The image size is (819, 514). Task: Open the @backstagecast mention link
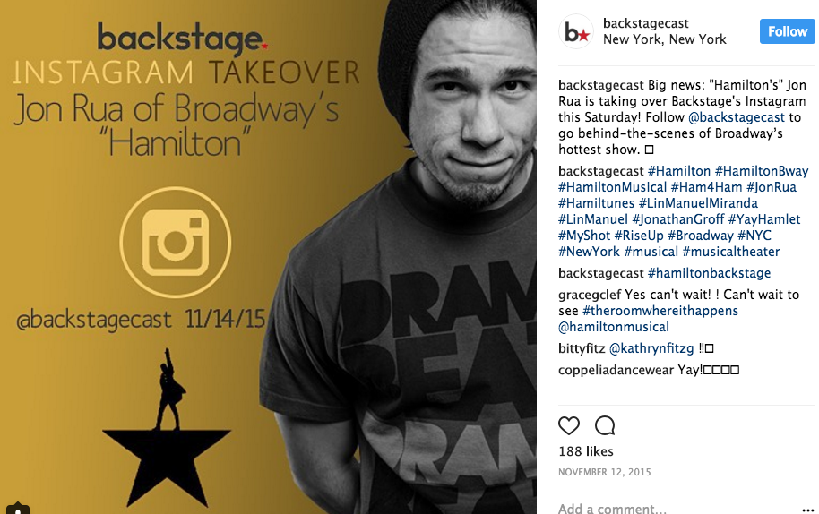[x=737, y=117]
